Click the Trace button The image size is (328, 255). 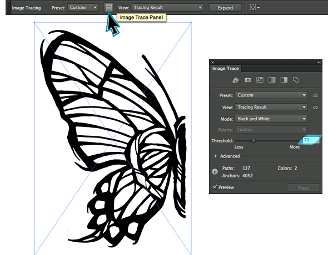pyautogui.click(x=304, y=188)
